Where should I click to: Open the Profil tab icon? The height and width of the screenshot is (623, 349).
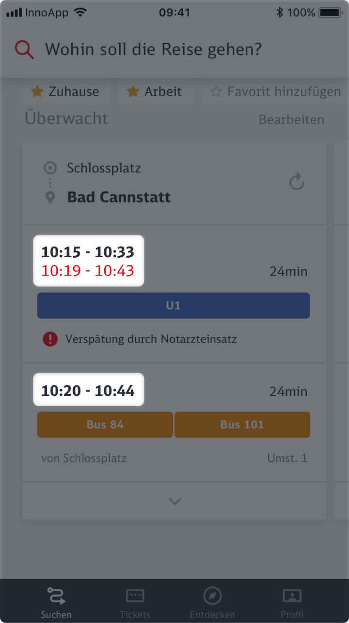pyautogui.click(x=292, y=596)
